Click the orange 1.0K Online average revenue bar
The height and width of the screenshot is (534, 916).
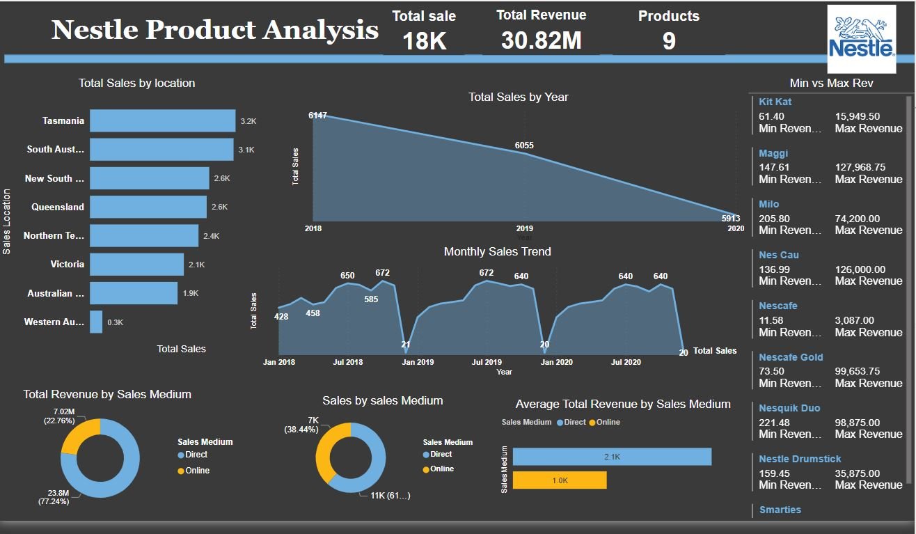pos(559,480)
